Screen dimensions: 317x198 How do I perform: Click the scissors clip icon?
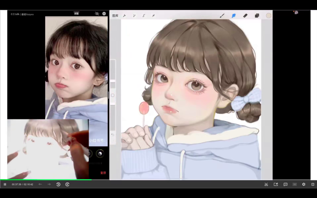pyautogui.click(x=266, y=184)
